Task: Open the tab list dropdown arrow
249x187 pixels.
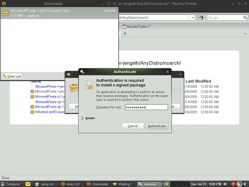Action: (246, 34)
